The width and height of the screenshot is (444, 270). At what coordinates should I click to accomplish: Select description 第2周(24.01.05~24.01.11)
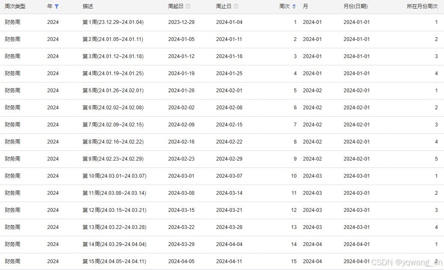(x=112, y=39)
